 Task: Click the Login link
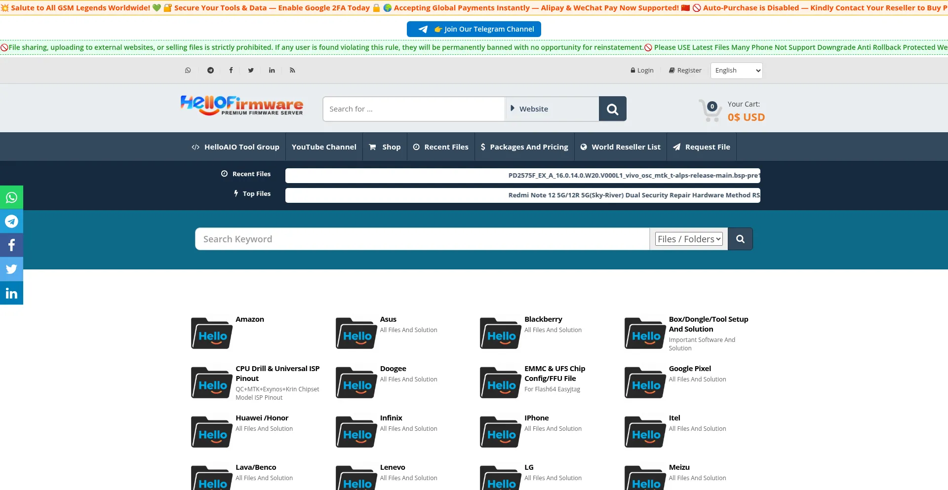click(642, 71)
